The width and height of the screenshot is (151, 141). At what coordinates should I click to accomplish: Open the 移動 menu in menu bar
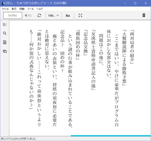click(x=22, y=9)
